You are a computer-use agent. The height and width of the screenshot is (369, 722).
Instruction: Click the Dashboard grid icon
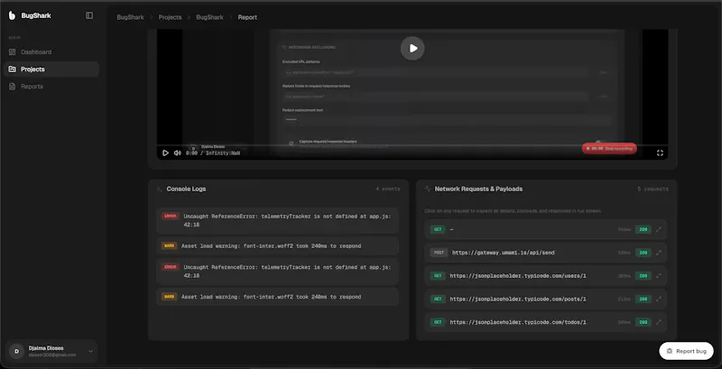pyautogui.click(x=13, y=52)
